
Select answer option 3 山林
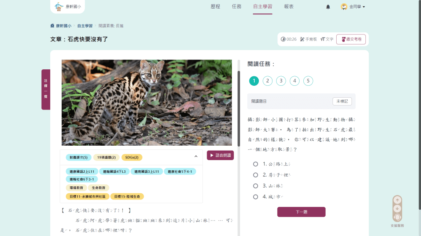tap(256, 186)
